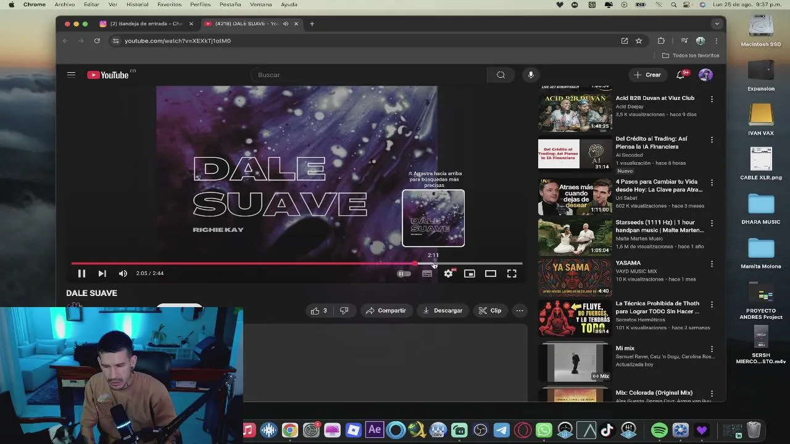The height and width of the screenshot is (444, 790).
Task: Open YouTube hamburger guide menu
Action: click(71, 75)
